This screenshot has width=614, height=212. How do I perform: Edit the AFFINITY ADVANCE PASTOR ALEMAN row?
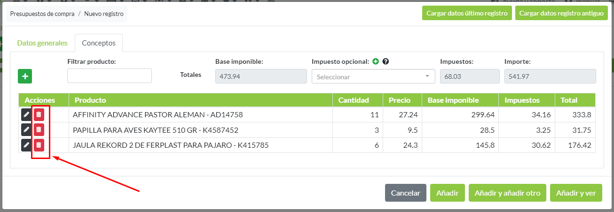point(26,114)
